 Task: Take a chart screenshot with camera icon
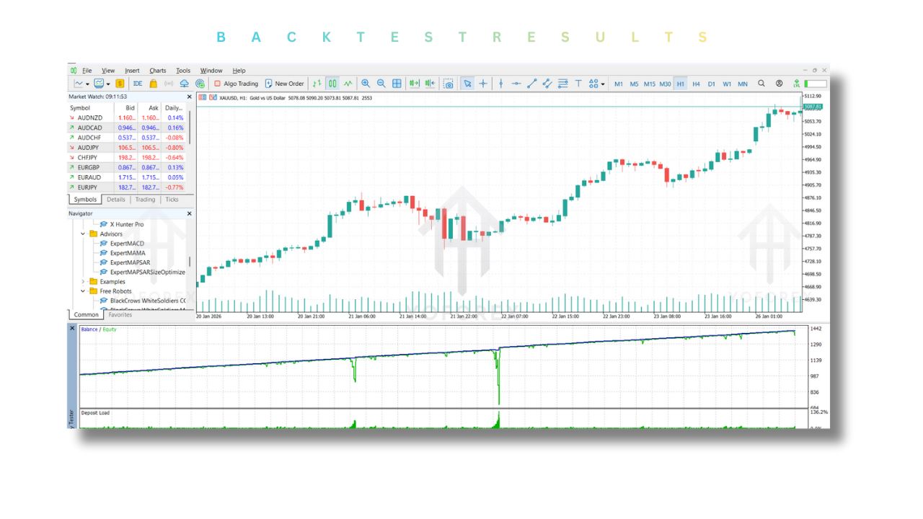click(x=449, y=84)
